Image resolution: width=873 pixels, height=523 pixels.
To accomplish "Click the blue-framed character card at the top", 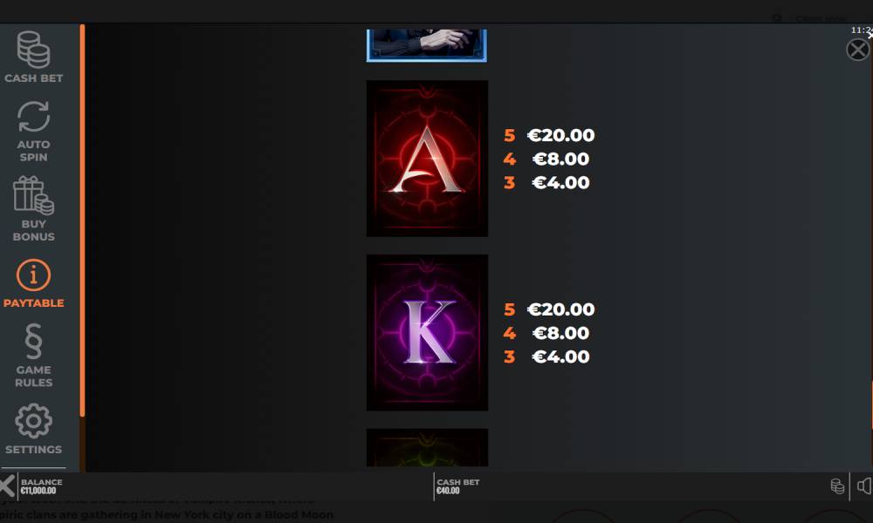I will [x=427, y=45].
